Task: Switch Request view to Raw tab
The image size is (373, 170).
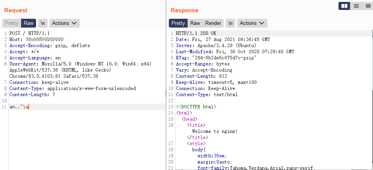Action: coord(28,23)
